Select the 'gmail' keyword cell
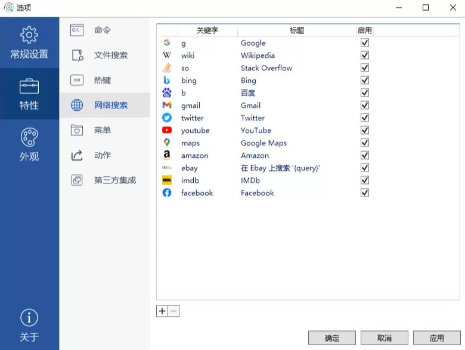The height and width of the screenshot is (350, 465). tap(191, 106)
